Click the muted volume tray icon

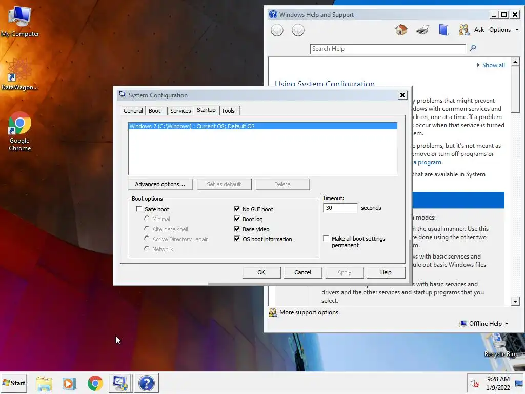pos(474,383)
